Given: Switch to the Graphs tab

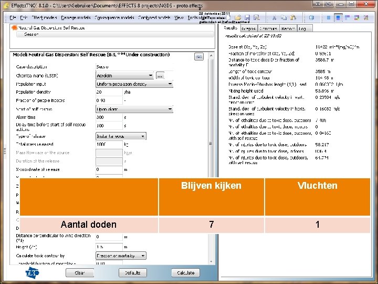Looking at the screenshot, I should point(248,28).
